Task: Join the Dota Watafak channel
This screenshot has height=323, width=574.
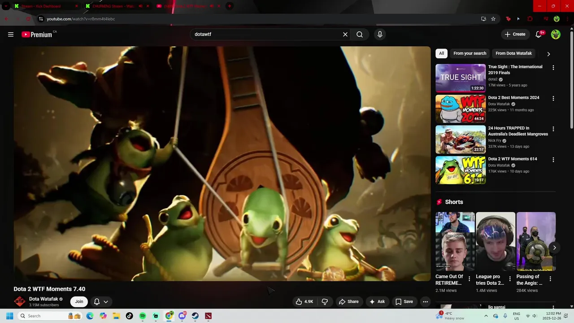Action: click(x=79, y=301)
